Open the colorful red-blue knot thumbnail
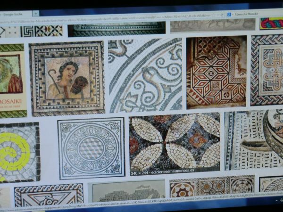This screenshot has height=212, width=283. [x=271, y=24]
